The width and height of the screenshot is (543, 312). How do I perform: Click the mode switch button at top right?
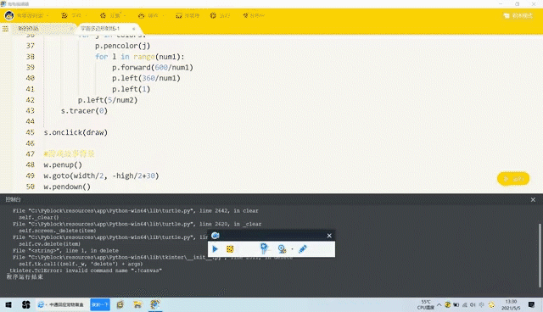(x=518, y=15)
